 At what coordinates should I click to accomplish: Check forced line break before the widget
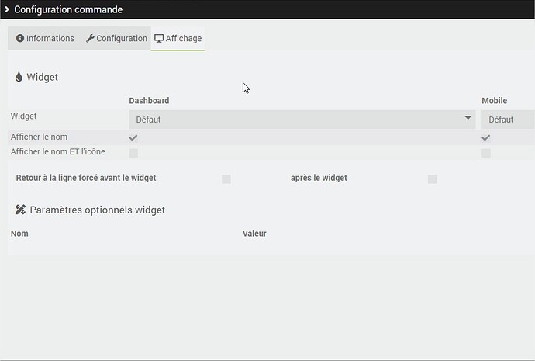pos(226,179)
